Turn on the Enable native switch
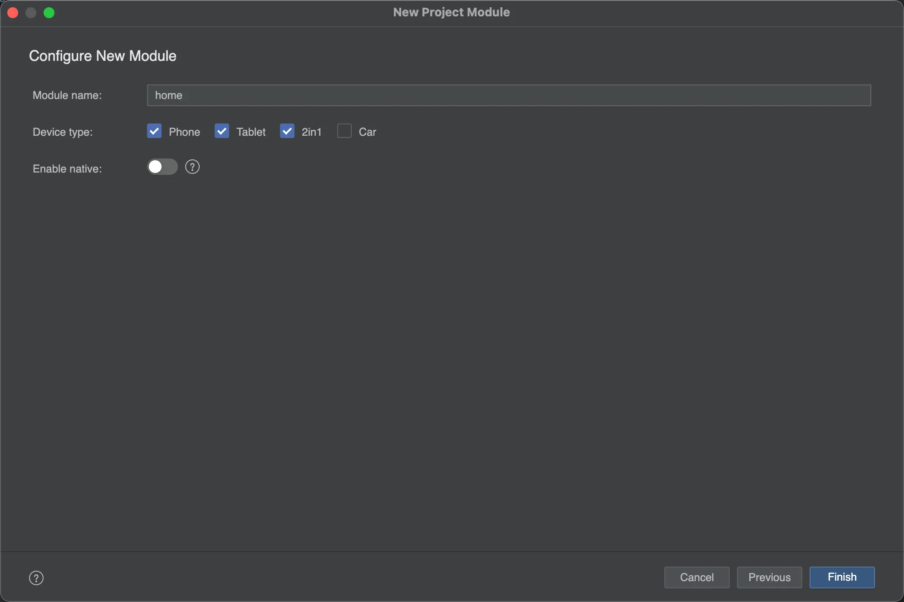Screen dimensions: 904x602 [162, 167]
